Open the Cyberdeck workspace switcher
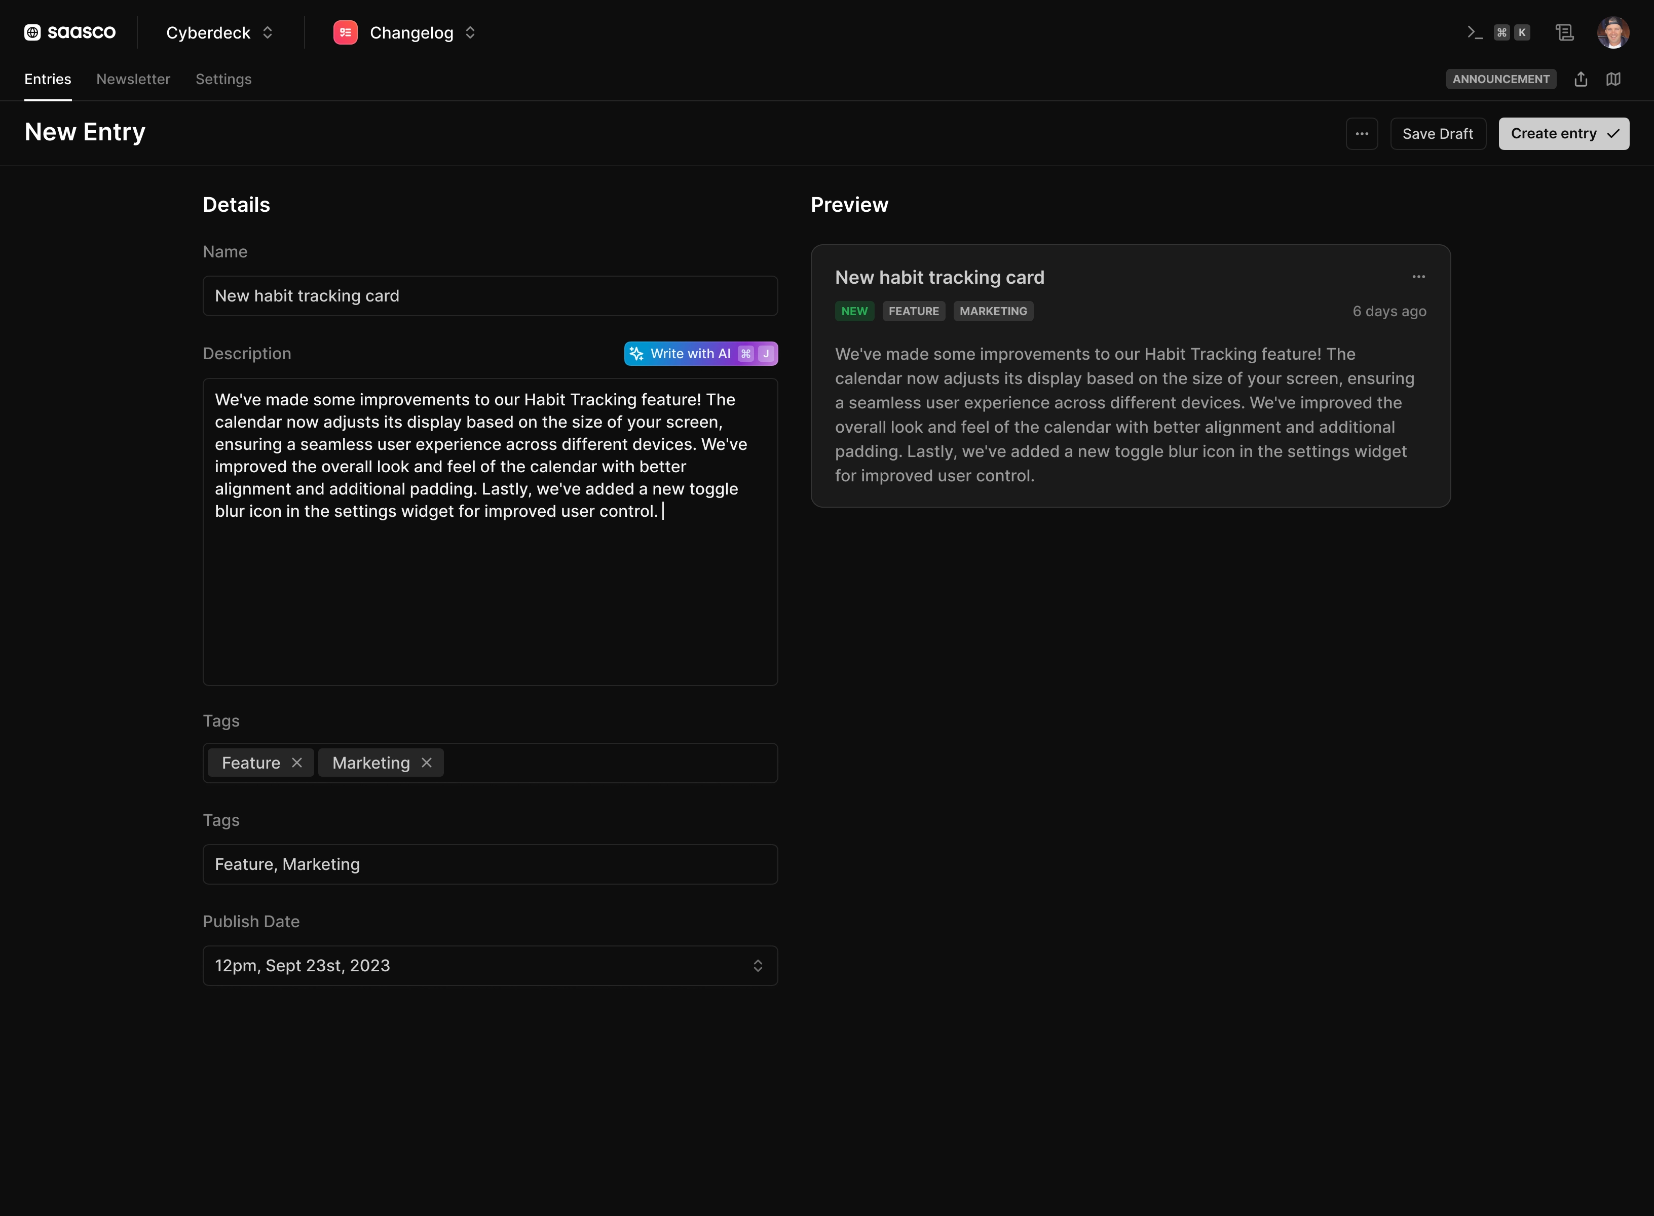Viewport: 1654px width, 1216px height. [x=219, y=32]
